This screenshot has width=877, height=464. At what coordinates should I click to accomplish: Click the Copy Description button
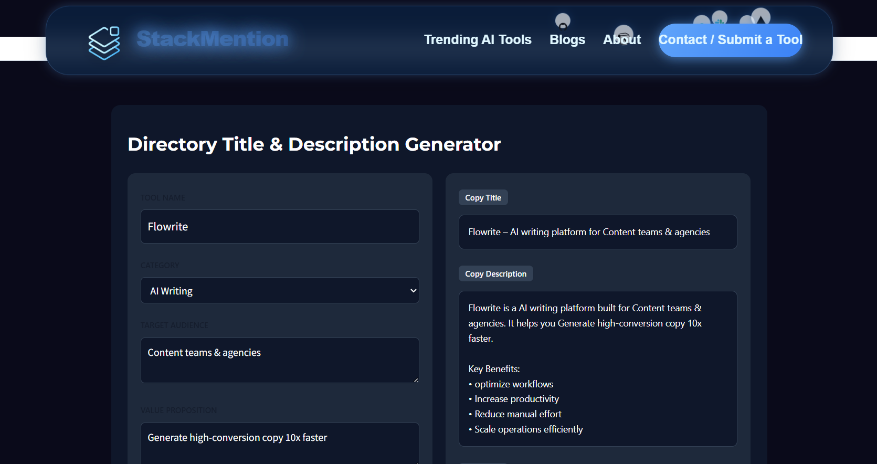pyautogui.click(x=496, y=274)
